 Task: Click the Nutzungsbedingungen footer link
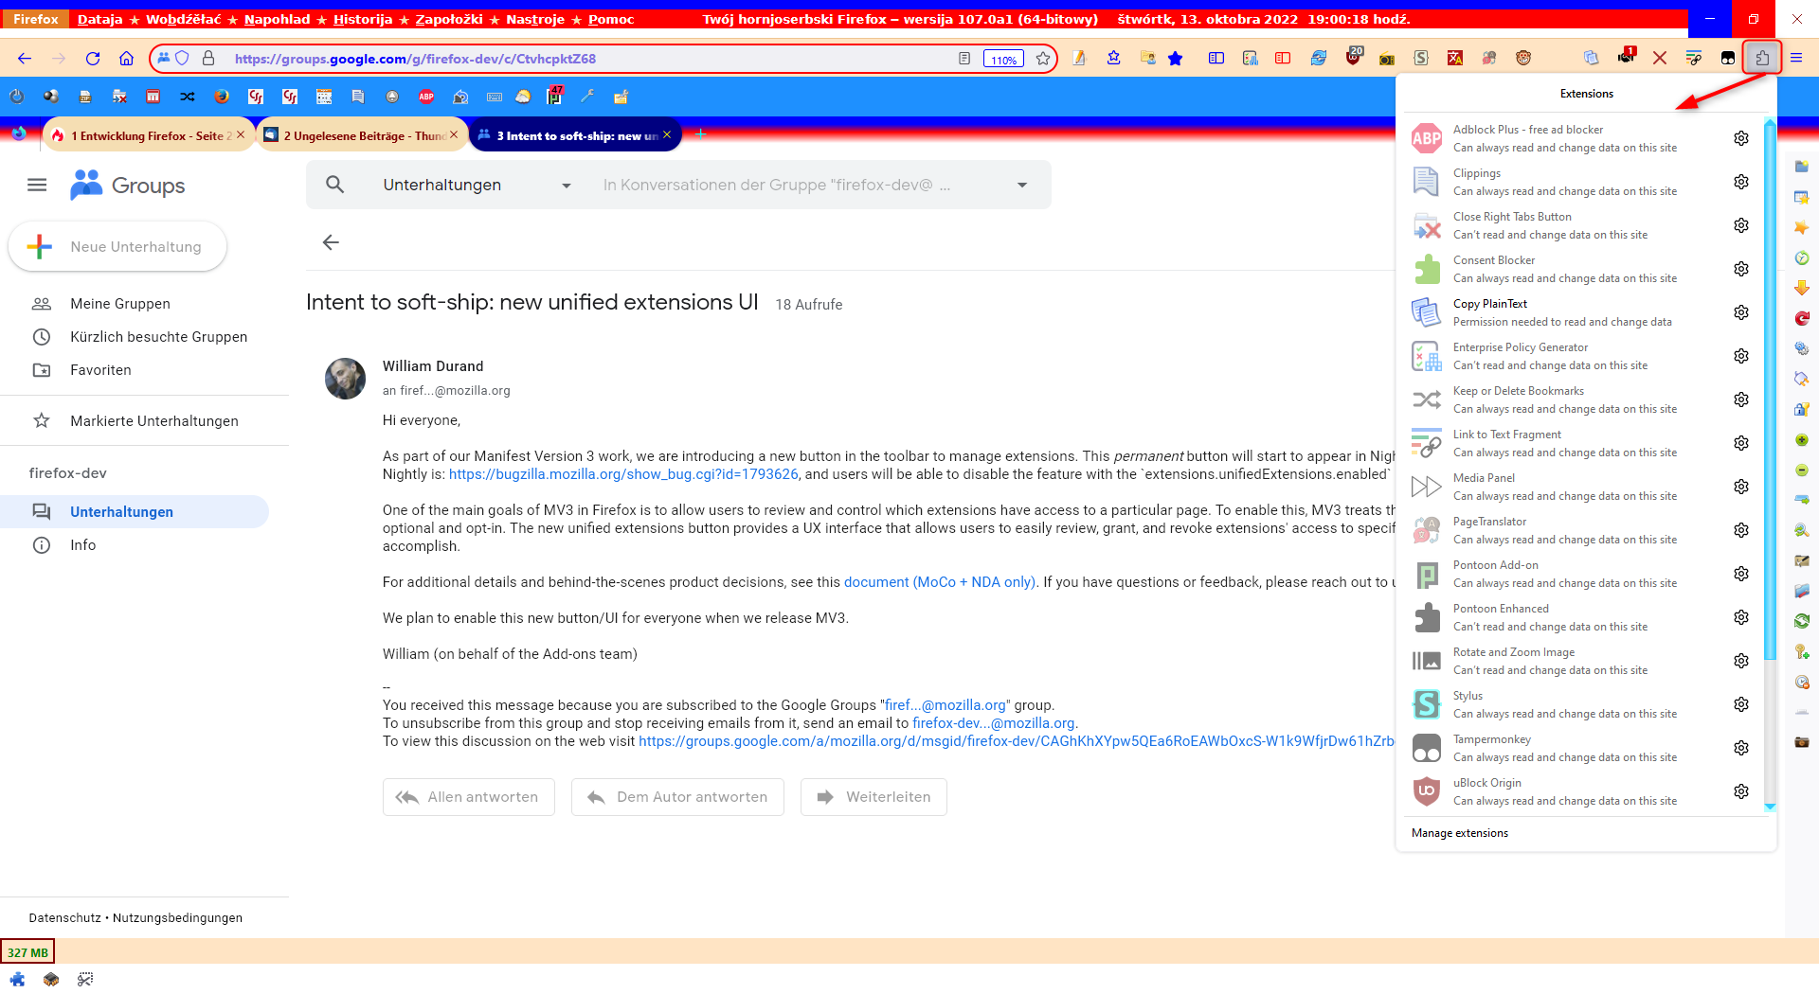click(177, 918)
